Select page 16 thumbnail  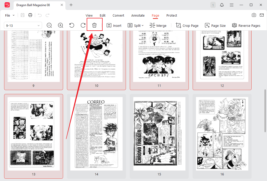pyautogui.click(x=222, y=136)
